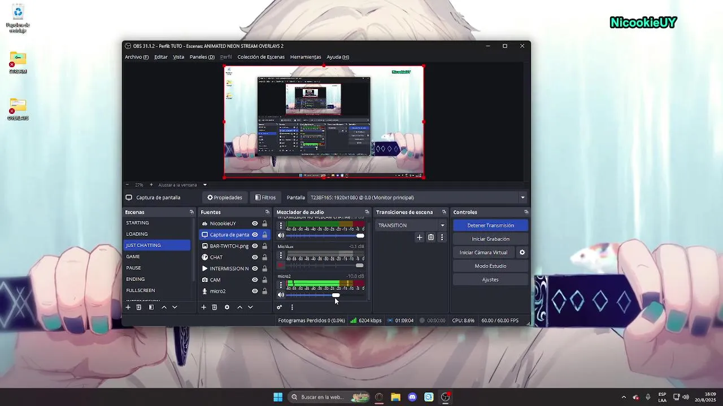
Task: Click Iniciar Grabación button
Action: [x=490, y=239]
